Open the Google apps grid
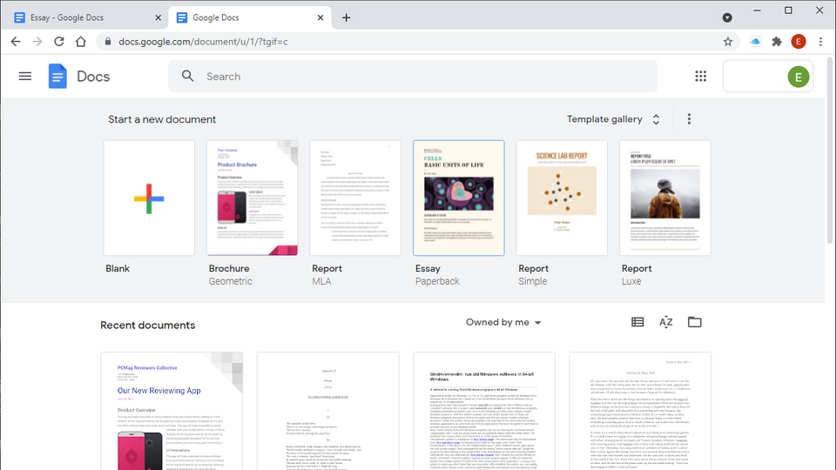 701,77
